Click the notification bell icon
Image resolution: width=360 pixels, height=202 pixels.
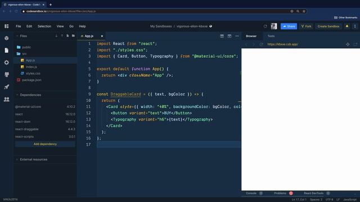347,26
